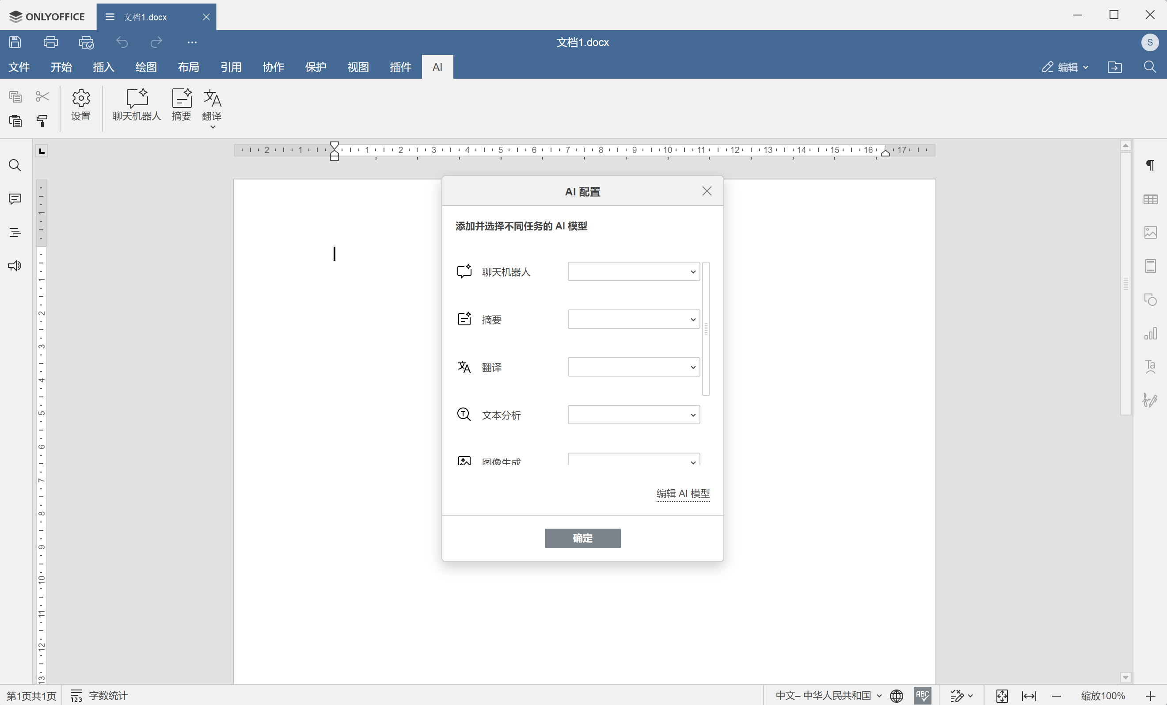Open the headings navigation panel in the left sidebar
Viewport: 1167px width, 705px height.
click(15, 232)
